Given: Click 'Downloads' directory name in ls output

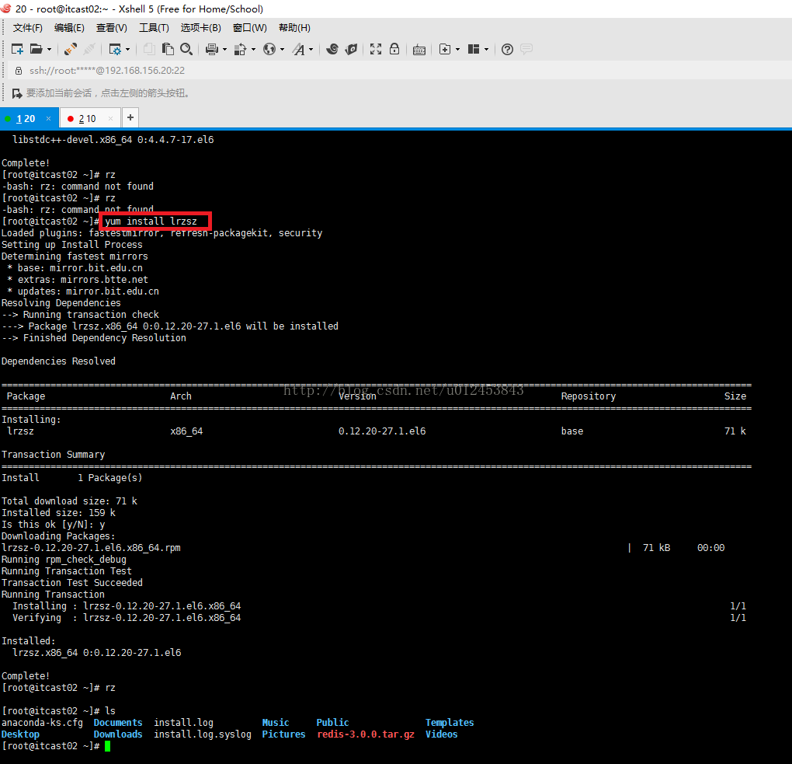Looking at the screenshot, I should pos(118,734).
